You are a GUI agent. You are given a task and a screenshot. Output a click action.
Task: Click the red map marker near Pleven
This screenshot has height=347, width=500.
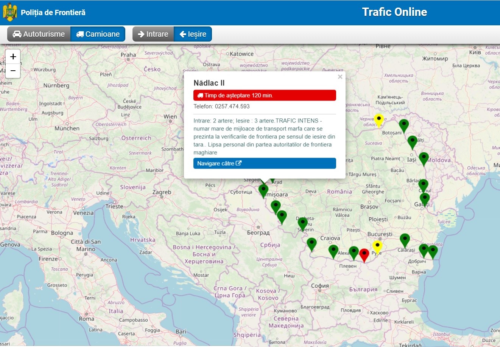pos(364,254)
